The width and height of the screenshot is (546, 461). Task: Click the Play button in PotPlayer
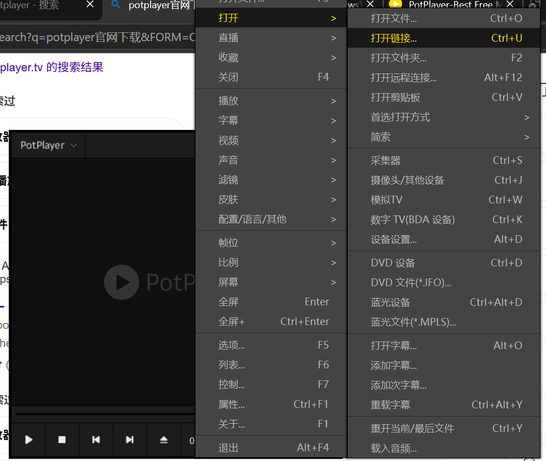[x=28, y=440]
